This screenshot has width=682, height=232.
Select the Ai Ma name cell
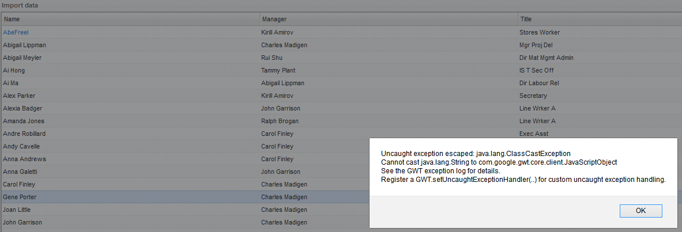tap(12, 83)
